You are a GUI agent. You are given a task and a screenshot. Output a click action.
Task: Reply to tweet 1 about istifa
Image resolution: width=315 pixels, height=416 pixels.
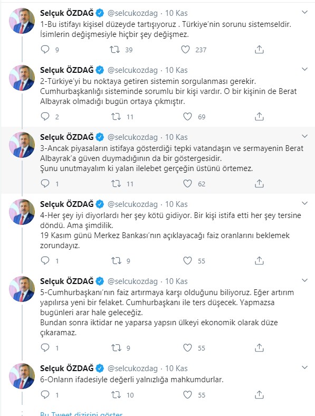point(45,49)
